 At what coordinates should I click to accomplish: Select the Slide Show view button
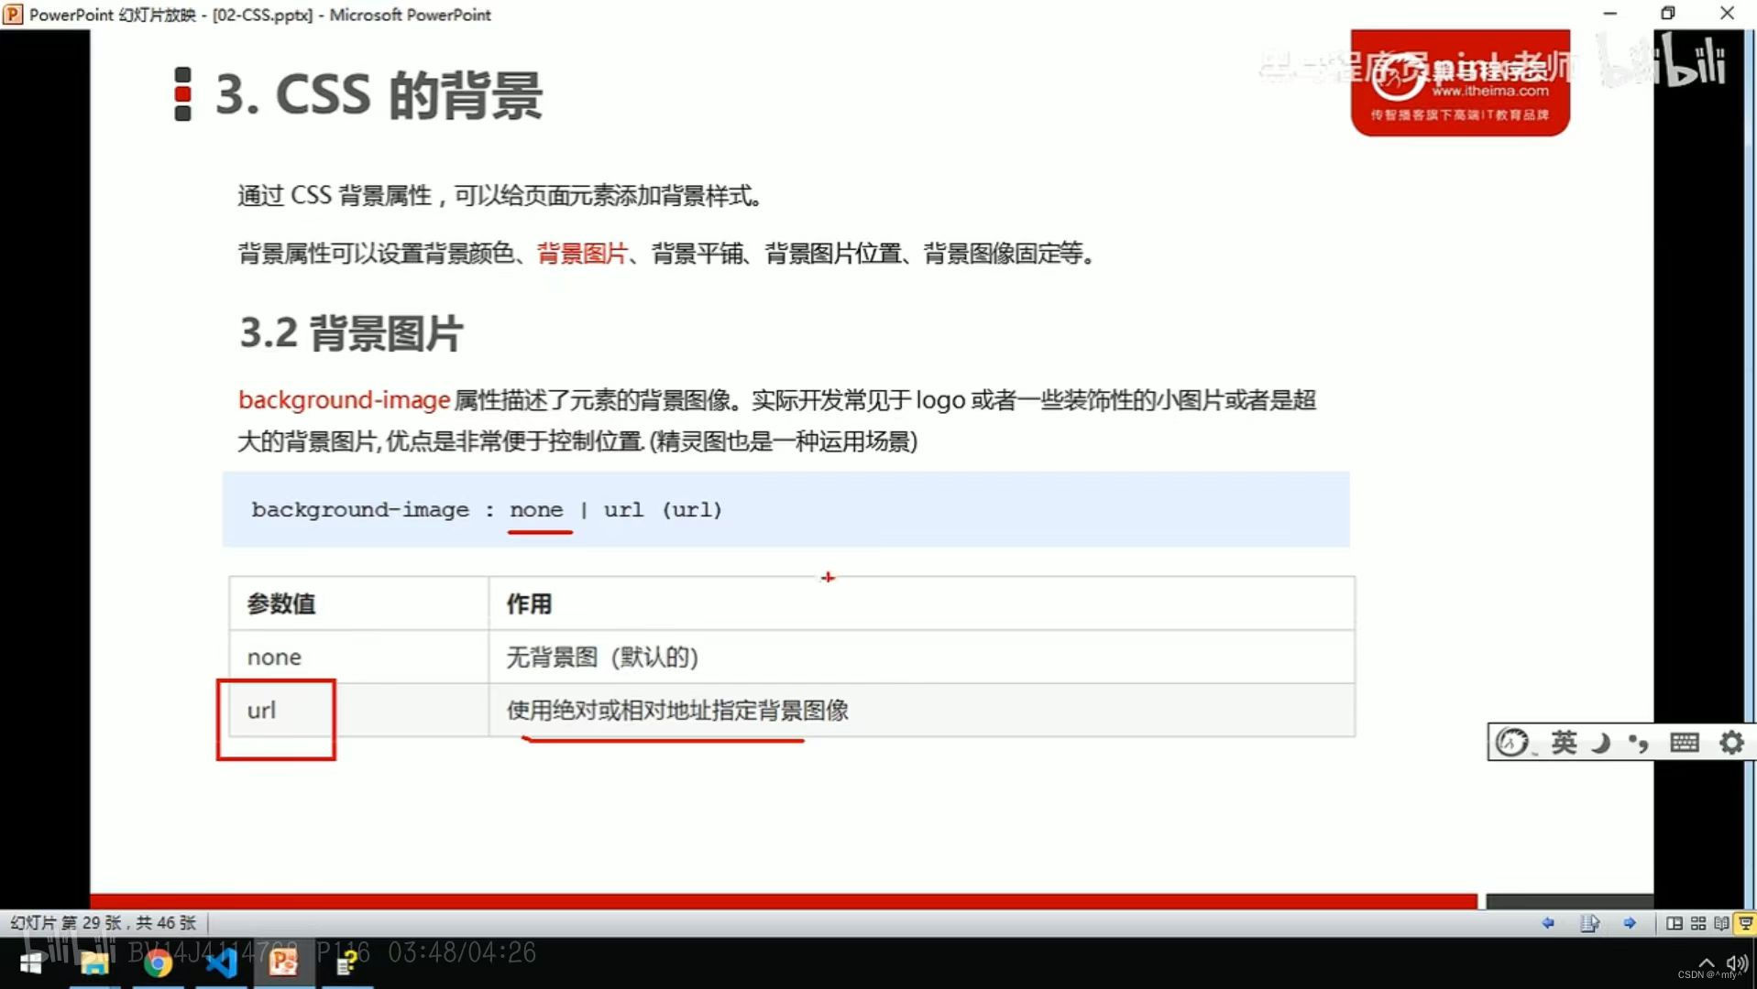tap(1745, 923)
